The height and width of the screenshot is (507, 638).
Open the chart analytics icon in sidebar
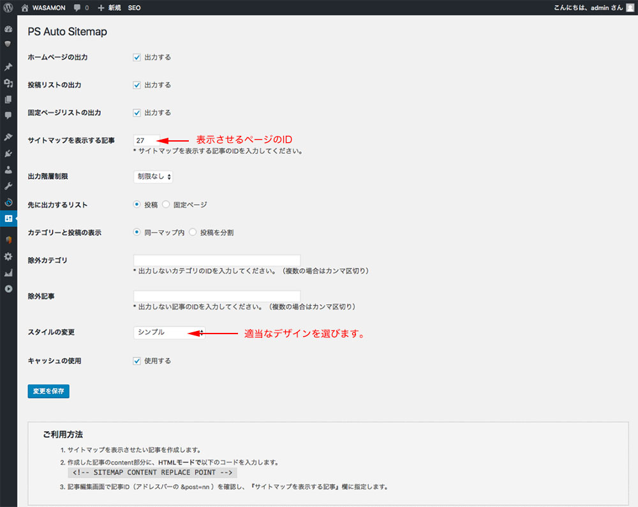pos(8,272)
